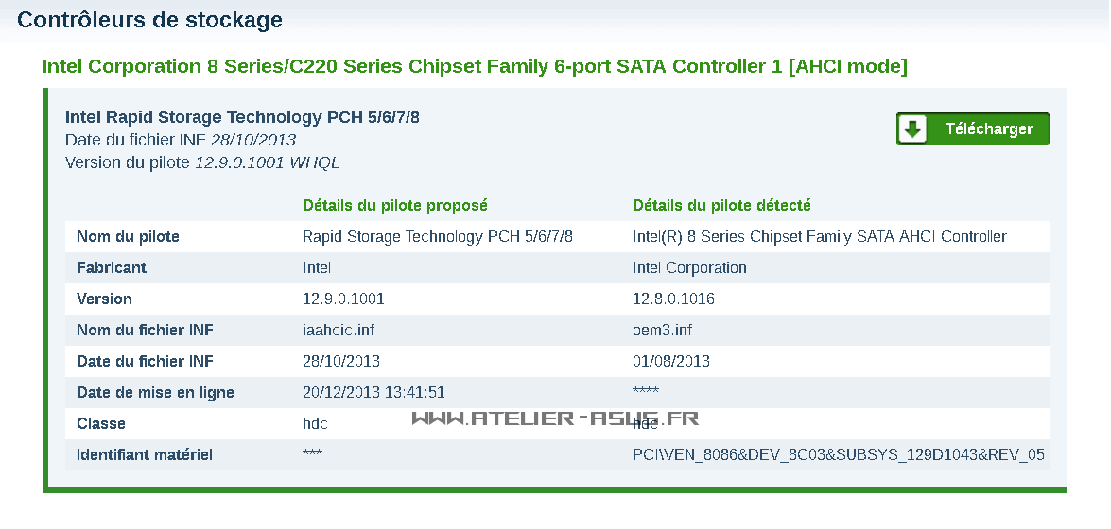Select the proposed version 12.9.0.1001 cell

click(x=343, y=299)
